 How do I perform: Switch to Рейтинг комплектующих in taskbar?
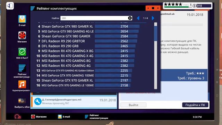[x=96, y=117]
